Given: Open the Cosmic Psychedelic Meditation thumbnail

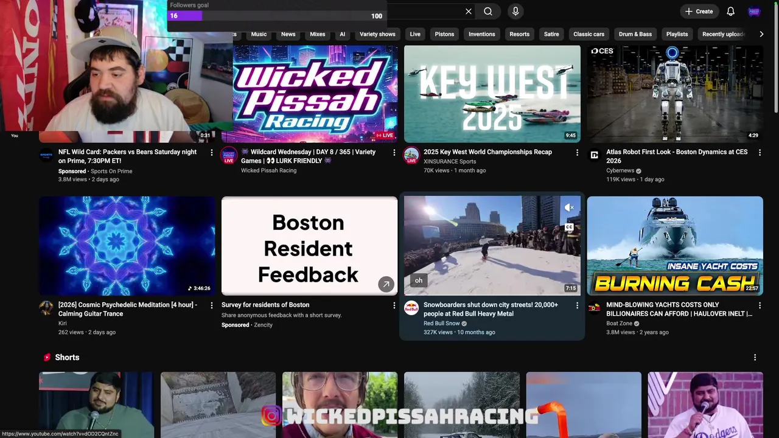Looking at the screenshot, I should pyautogui.click(x=127, y=246).
